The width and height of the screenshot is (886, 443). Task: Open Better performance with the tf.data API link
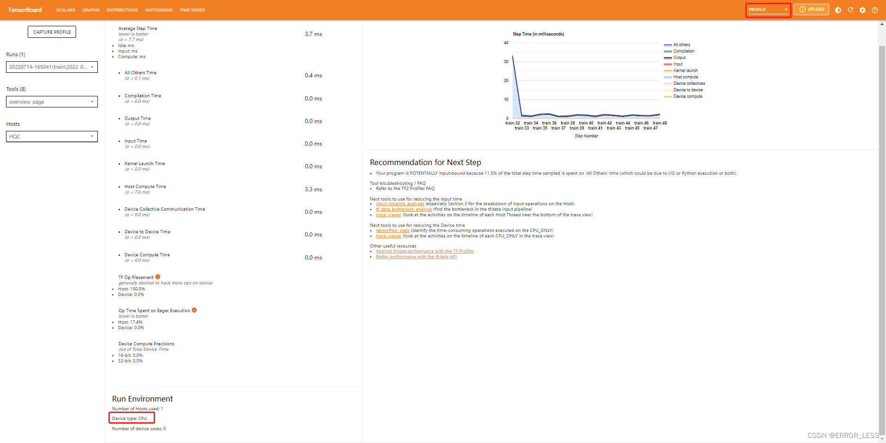pyautogui.click(x=416, y=257)
